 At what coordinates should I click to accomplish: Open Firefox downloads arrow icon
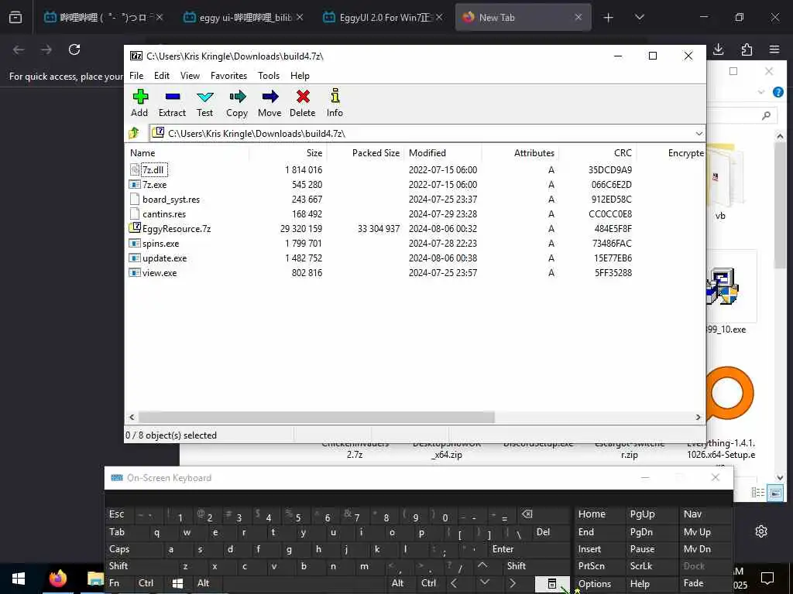pyautogui.click(x=718, y=49)
